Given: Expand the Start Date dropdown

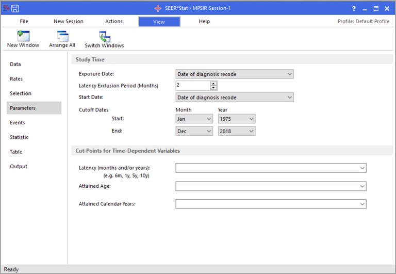Looking at the screenshot, I should [x=235, y=98].
